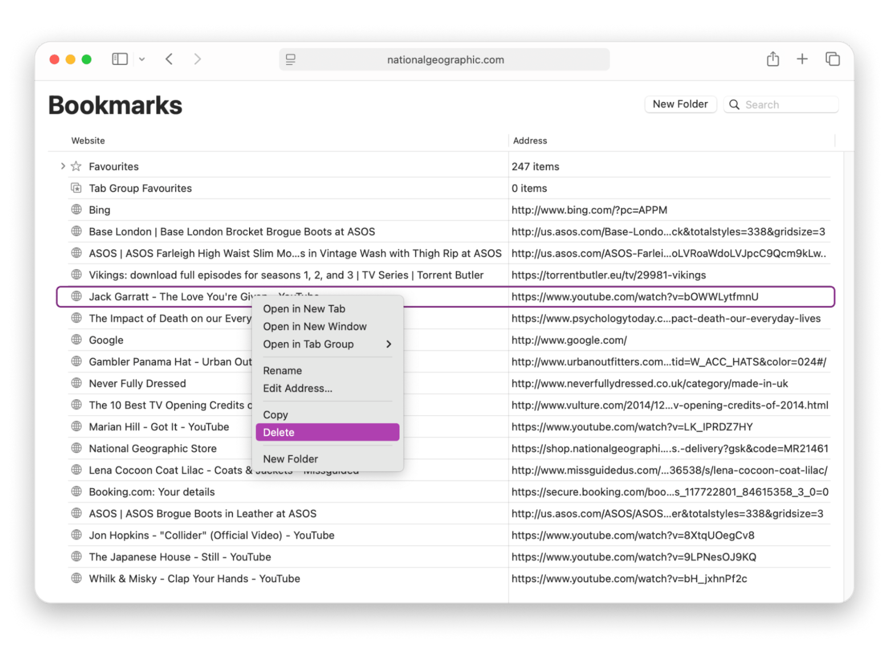Click the Share icon in toolbar
889x649 pixels.
pos(773,59)
